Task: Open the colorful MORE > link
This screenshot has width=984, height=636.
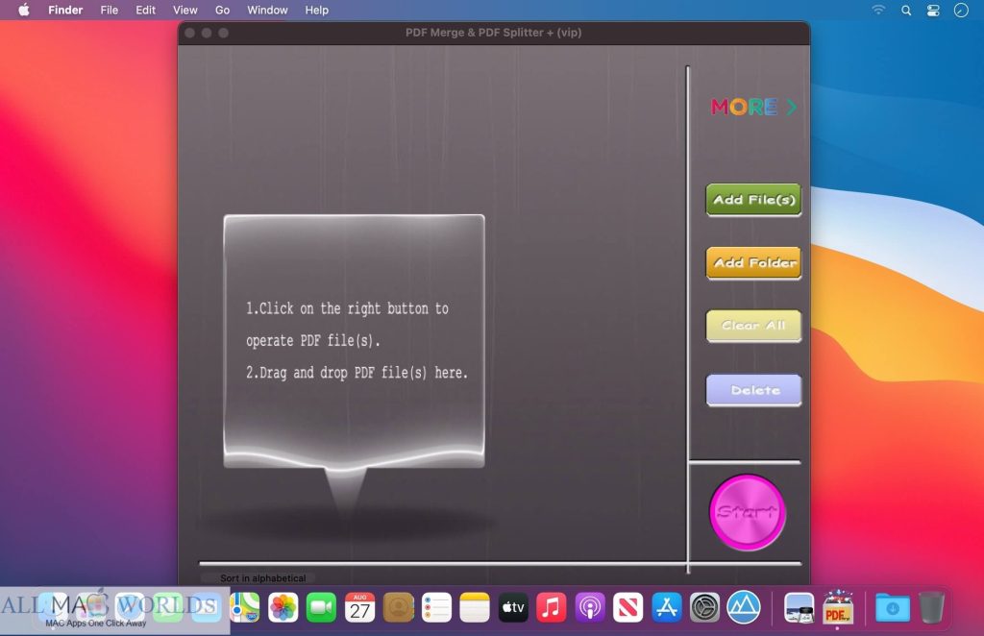Action: [753, 108]
